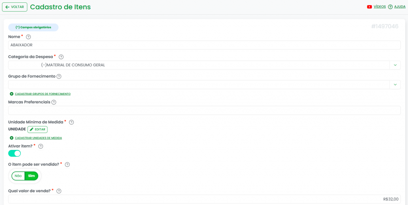Click Cadastrar Unidades de Medida link
The width and height of the screenshot is (408, 205).
(38, 138)
